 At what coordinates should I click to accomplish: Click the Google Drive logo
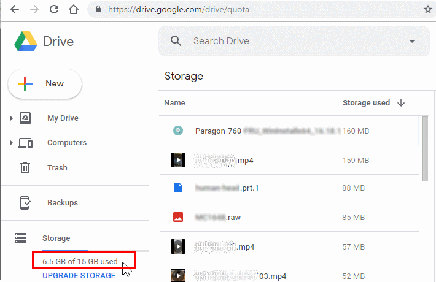coord(26,42)
